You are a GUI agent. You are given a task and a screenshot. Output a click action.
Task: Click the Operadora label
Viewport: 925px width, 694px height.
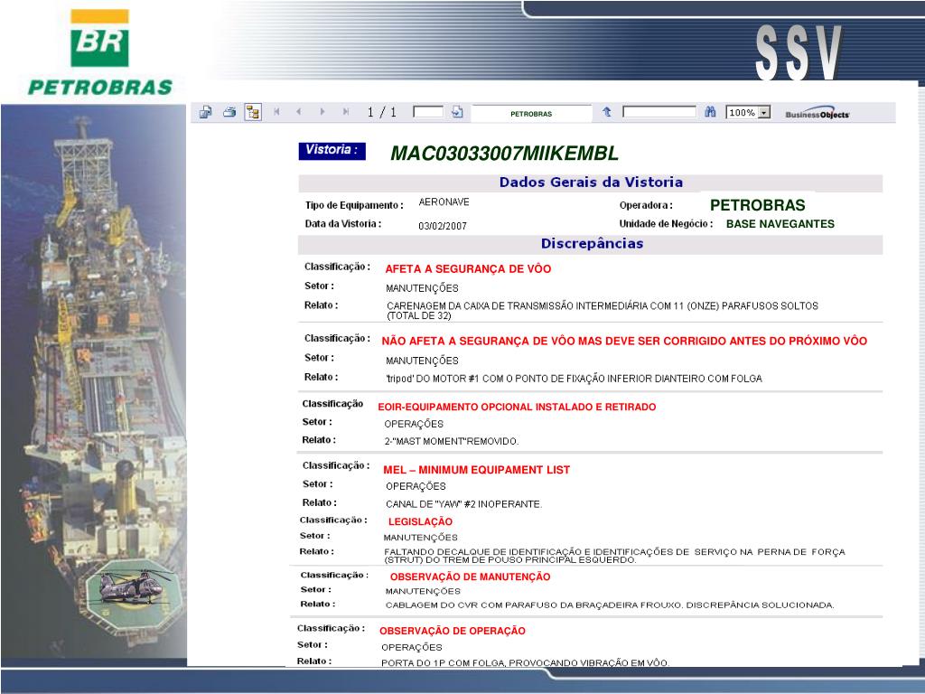click(646, 205)
